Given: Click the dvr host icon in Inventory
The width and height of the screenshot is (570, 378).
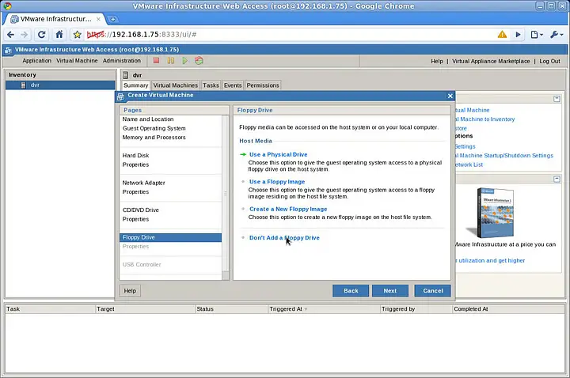Looking at the screenshot, I should tap(24, 85).
